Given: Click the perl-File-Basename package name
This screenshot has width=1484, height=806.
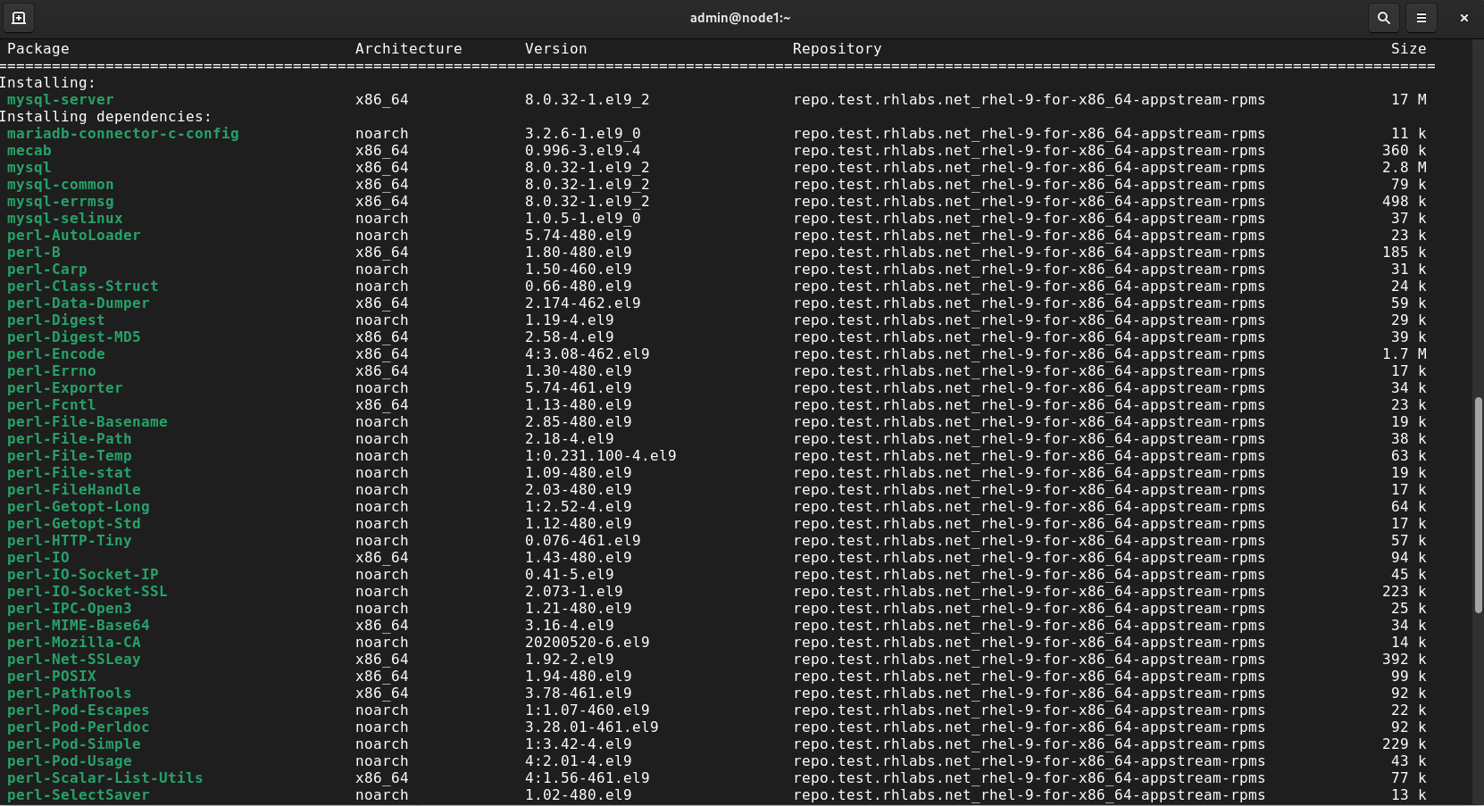Looking at the screenshot, I should point(88,422).
